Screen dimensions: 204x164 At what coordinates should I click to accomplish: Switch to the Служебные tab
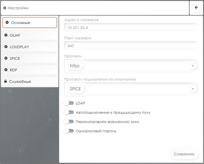pos(29,81)
